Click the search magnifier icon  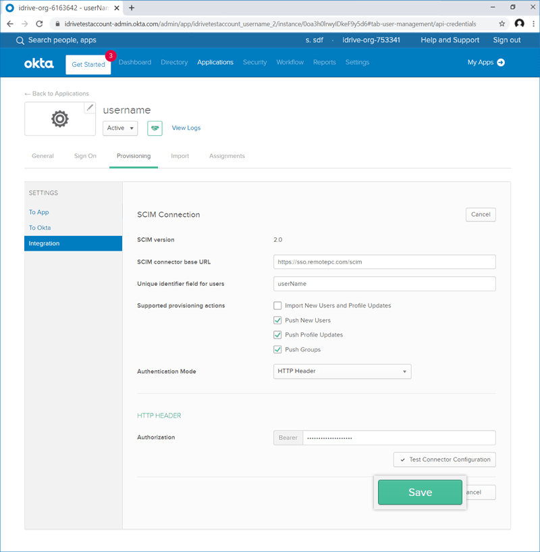20,41
